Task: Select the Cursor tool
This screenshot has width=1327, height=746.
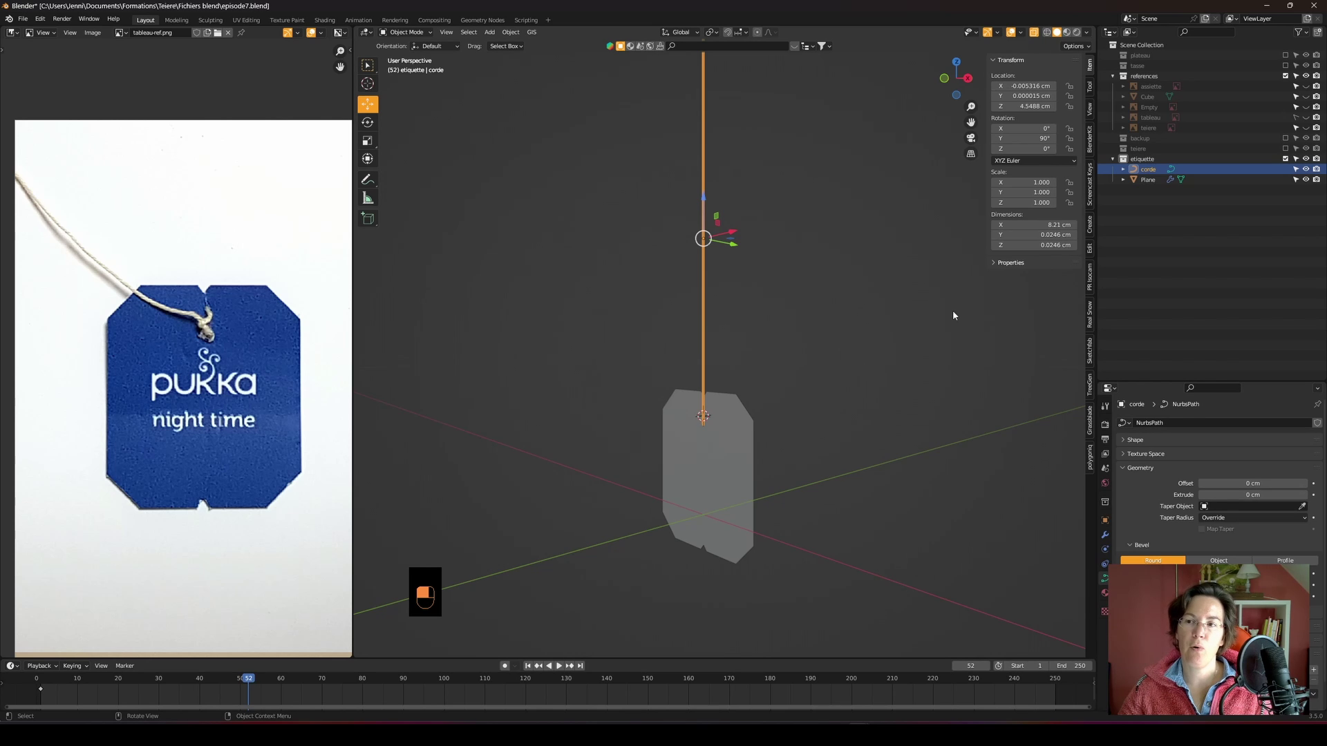Action: coord(368,84)
